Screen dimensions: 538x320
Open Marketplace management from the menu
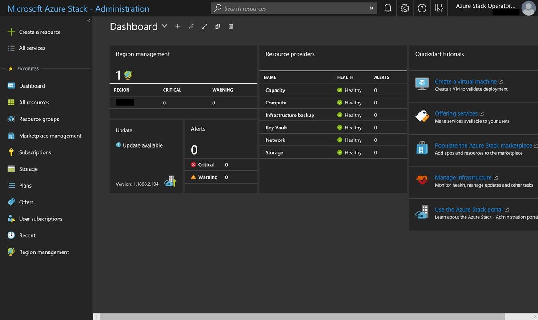click(x=49, y=135)
